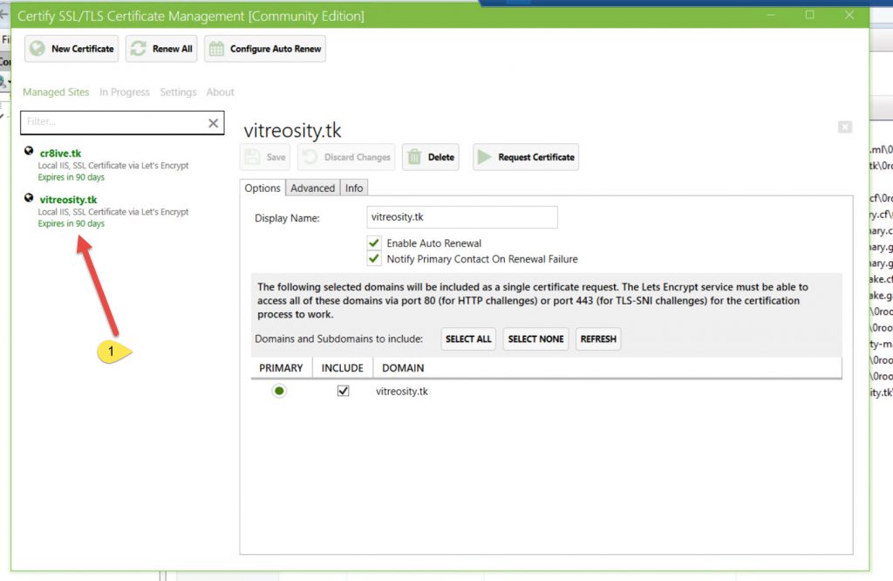Go to the In Progress section
Viewport: 893px width, 581px height.
point(125,92)
